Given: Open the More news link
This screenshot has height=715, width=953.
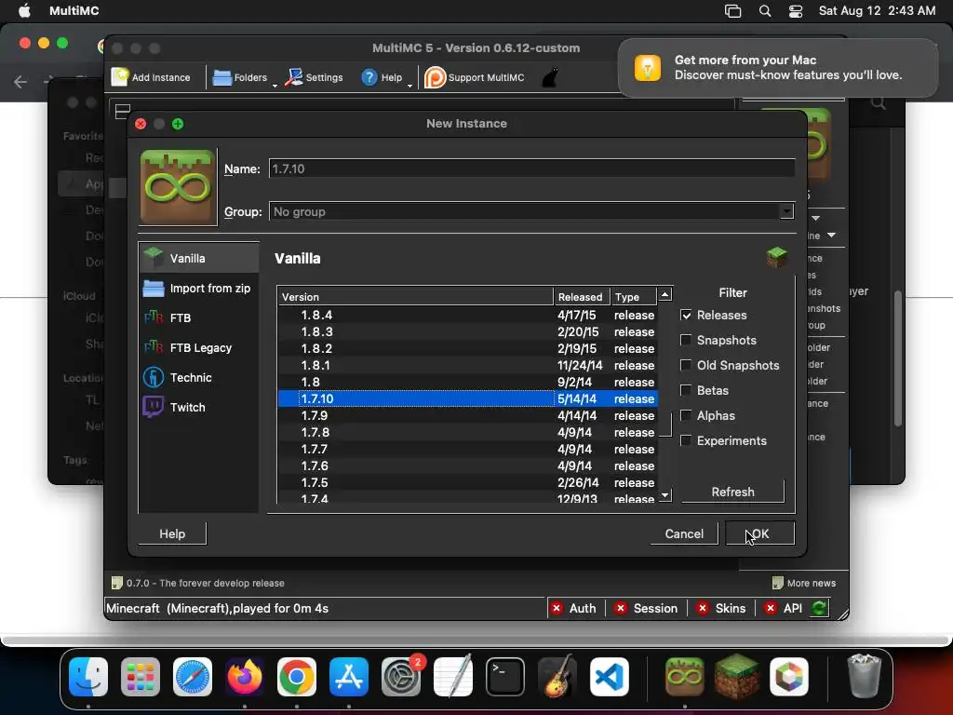Looking at the screenshot, I should 804,583.
